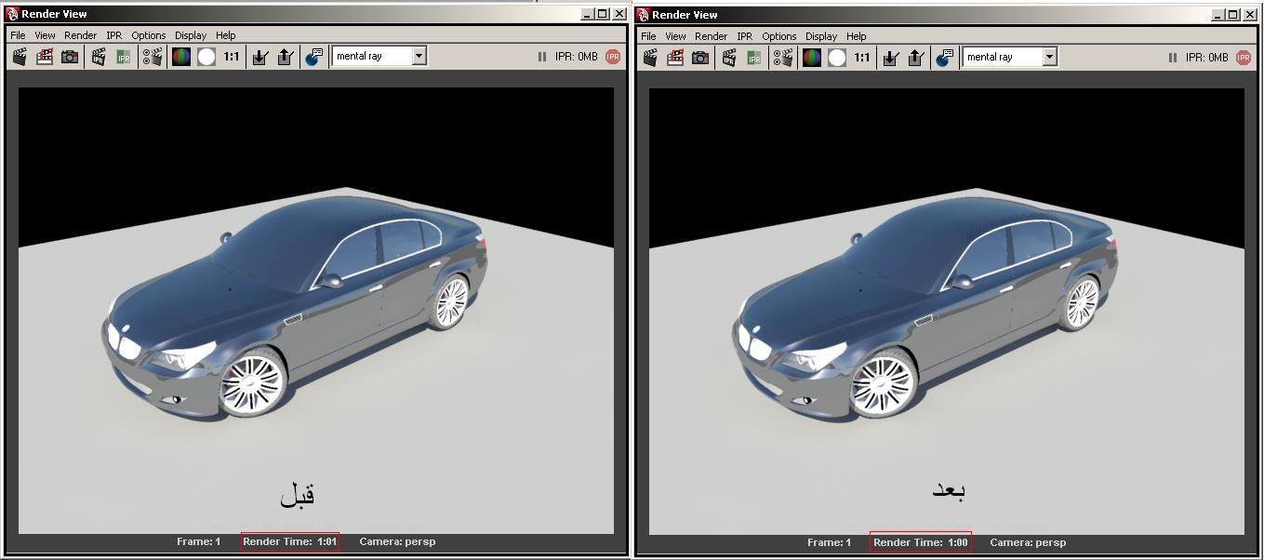This screenshot has width=1264, height=560.
Task: Open IPR menu in right Render View
Action: tap(744, 36)
